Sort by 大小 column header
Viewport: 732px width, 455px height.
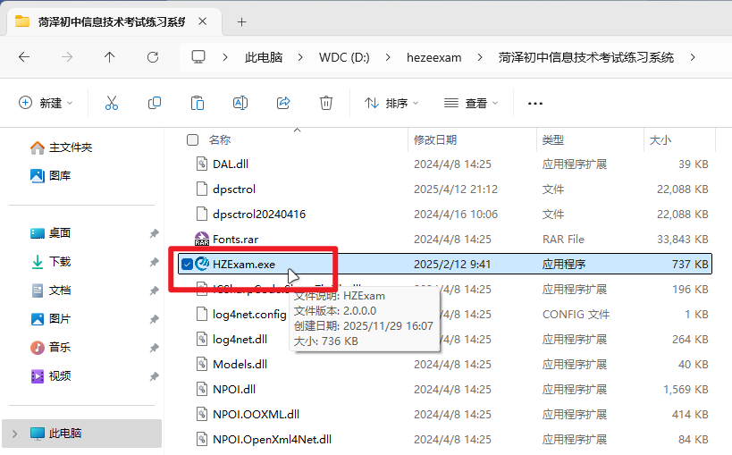tap(660, 139)
